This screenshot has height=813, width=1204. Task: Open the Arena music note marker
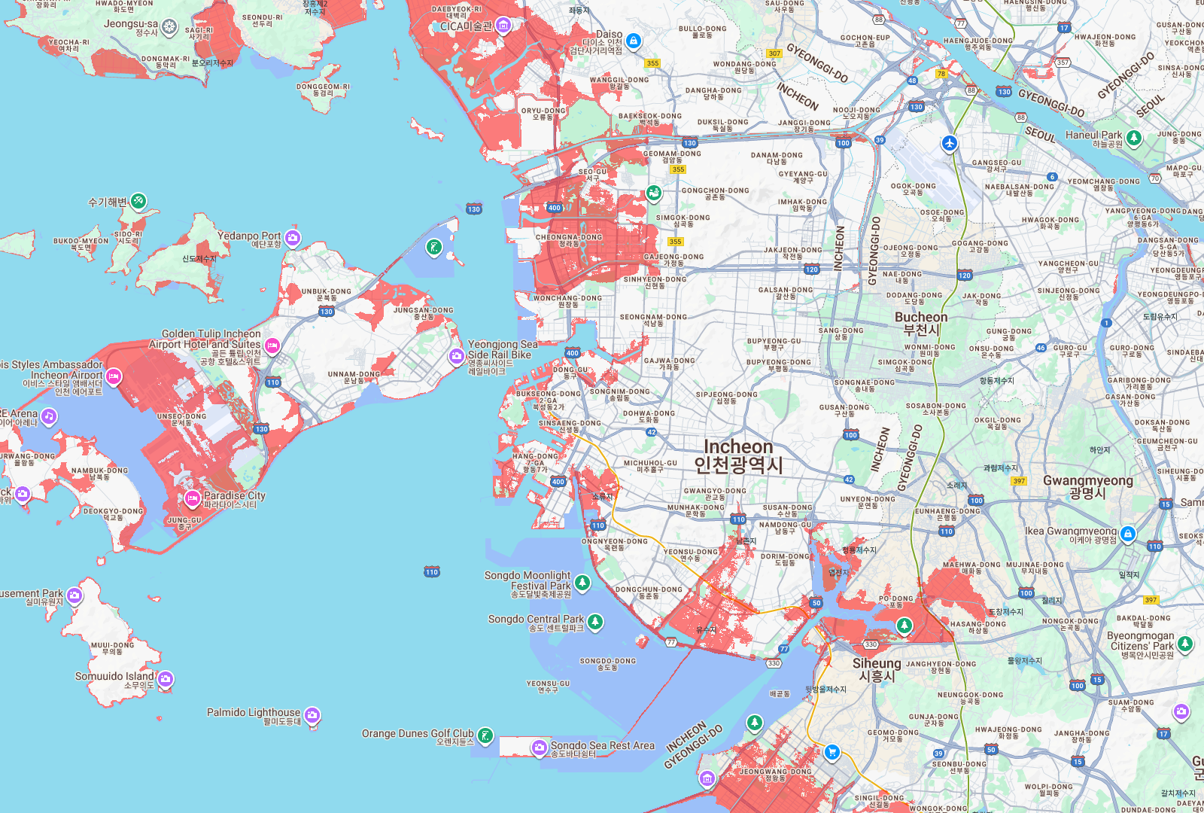click(x=49, y=416)
